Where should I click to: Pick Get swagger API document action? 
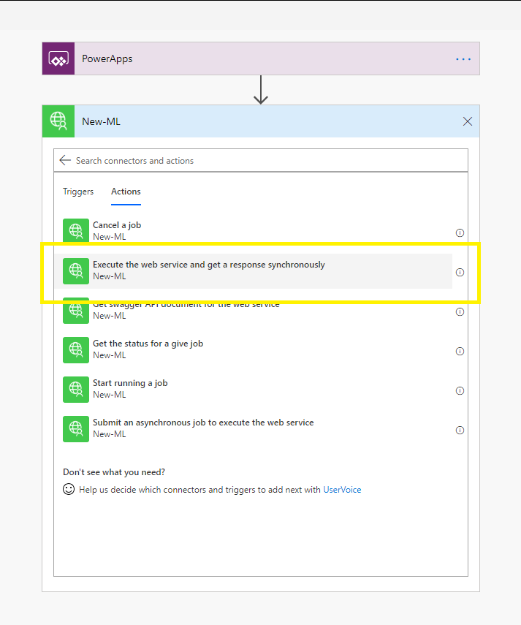pyautogui.click(x=186, y=306)
